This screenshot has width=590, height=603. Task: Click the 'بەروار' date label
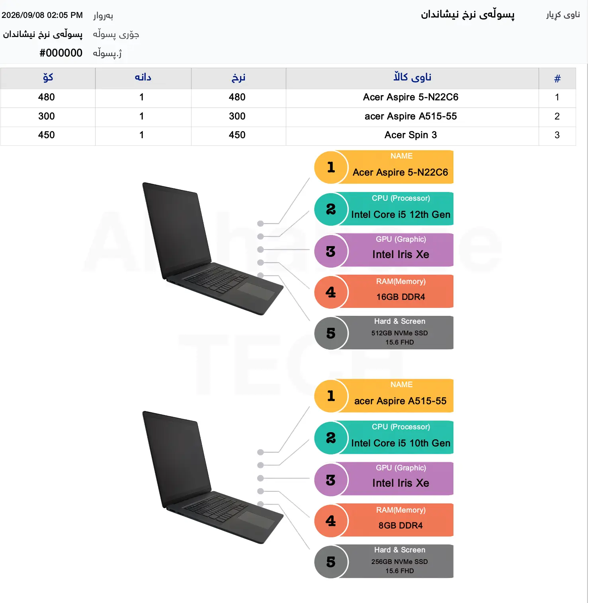click(x=103, y=16)
